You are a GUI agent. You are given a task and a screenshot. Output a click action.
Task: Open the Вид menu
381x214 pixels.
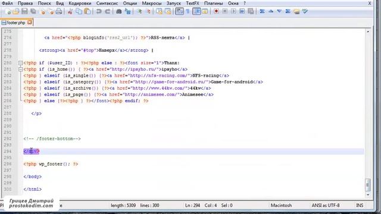[x=60, y=3]
